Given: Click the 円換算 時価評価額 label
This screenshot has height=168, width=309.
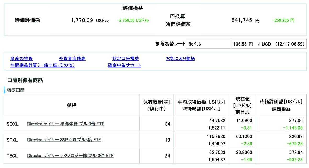Looking at the screenshot, I should 178,20.
